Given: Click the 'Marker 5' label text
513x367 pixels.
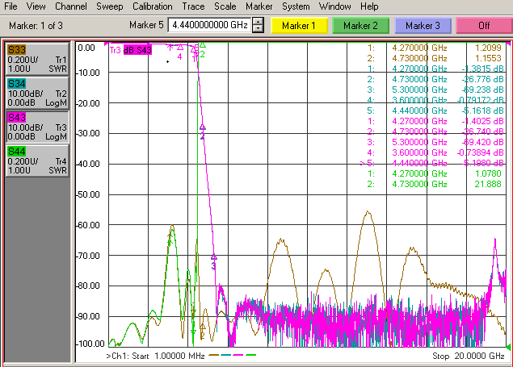Looking at the screenshot, I should tap(146, 25).
